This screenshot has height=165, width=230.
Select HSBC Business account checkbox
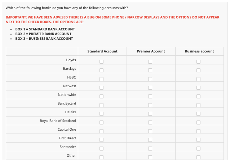[x=198, y=79]
